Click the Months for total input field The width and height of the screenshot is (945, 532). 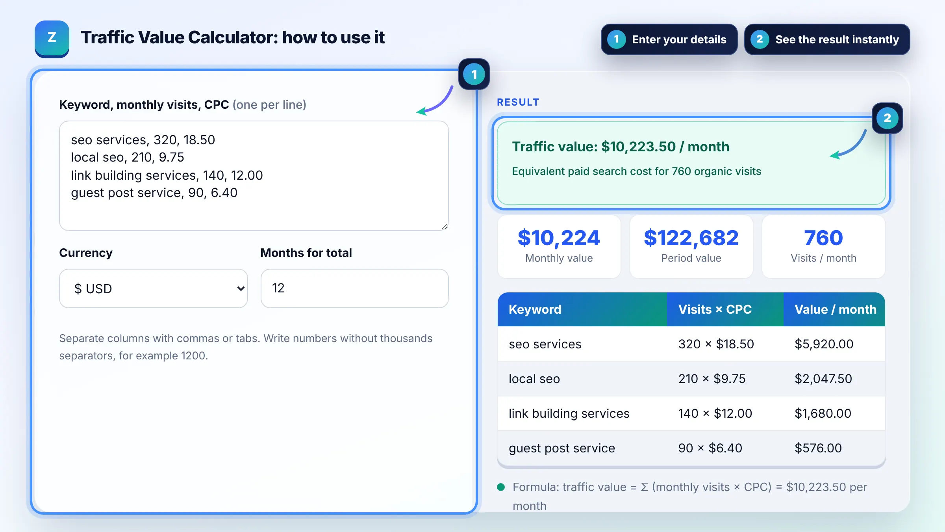(x=354, y=288)
